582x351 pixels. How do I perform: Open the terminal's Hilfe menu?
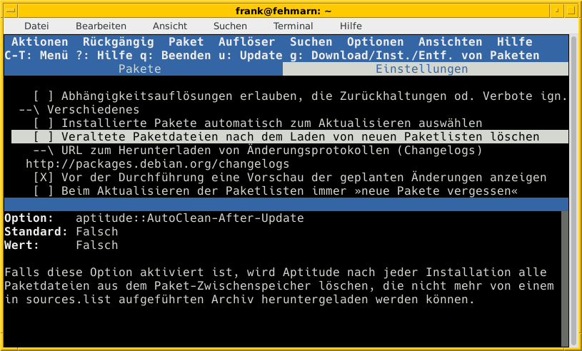click(x=351, y=26)
